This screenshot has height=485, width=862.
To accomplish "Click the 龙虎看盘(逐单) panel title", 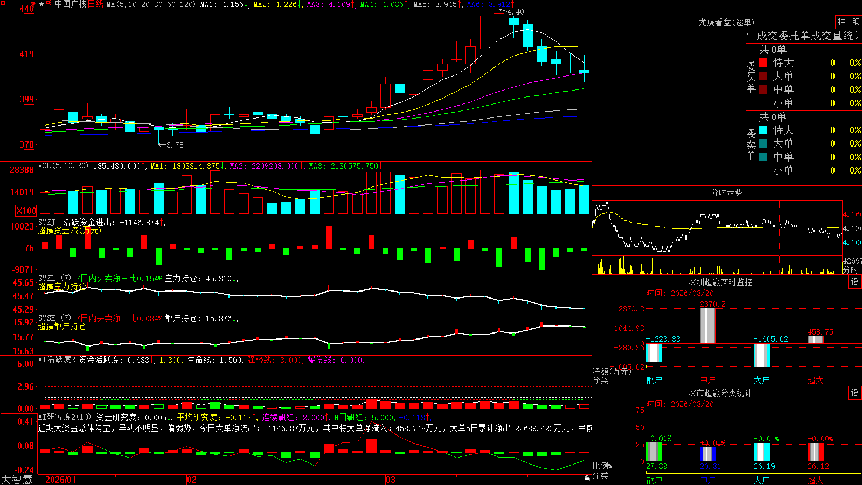I will pyautogui.click(x=726, y=22).
